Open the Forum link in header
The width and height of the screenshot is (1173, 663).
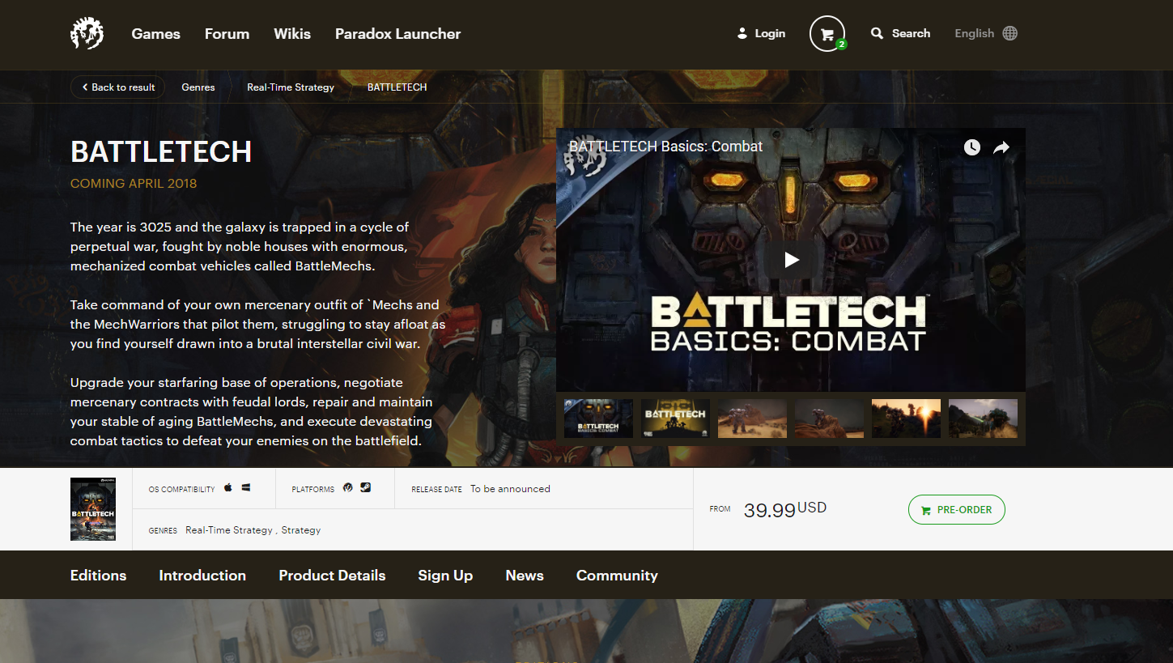pos(227,33)
